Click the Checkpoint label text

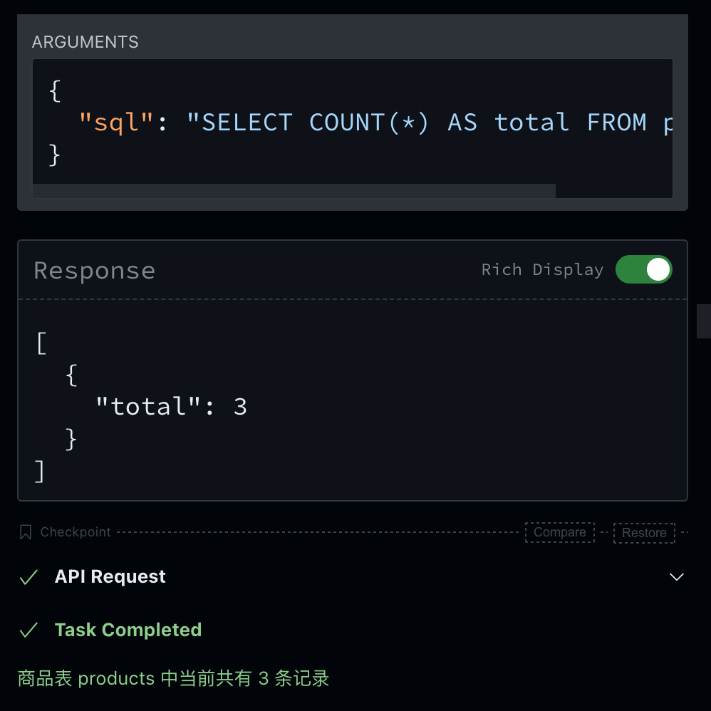coord(76,532)
